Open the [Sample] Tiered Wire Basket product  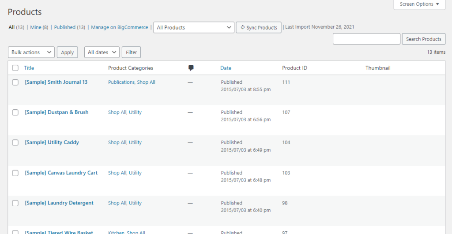pyautogui.click(x=59, y=232)
